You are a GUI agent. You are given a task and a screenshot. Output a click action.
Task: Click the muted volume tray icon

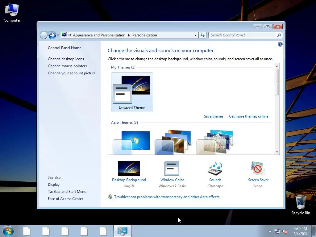pyautogui.click(x=285, y=231)
